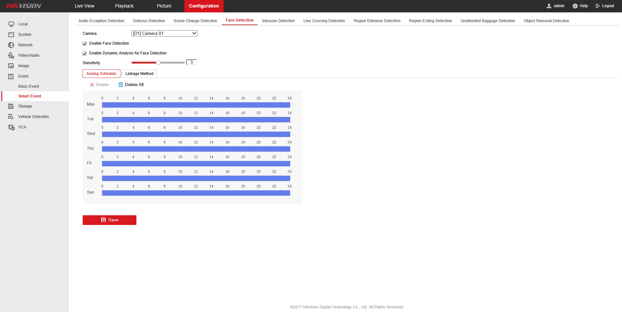622x312 pixels.
Task: Select the Video/Audio sidebar icon
Action: (x=11, y=55)
